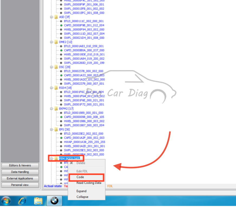The image size is (236, 207).
Task: Open the Editors & Viewers panel
Action: (x=20, y=165)
